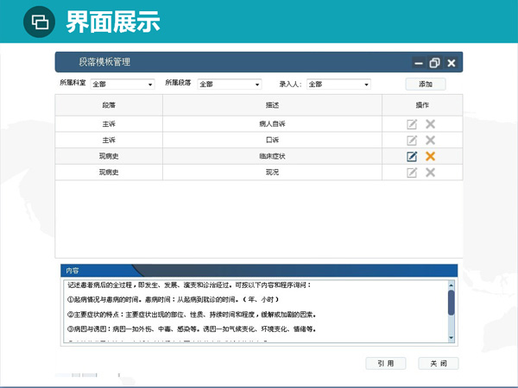Edit the 口诉 template row
518x388 pixels.
[x=412, y=141]
